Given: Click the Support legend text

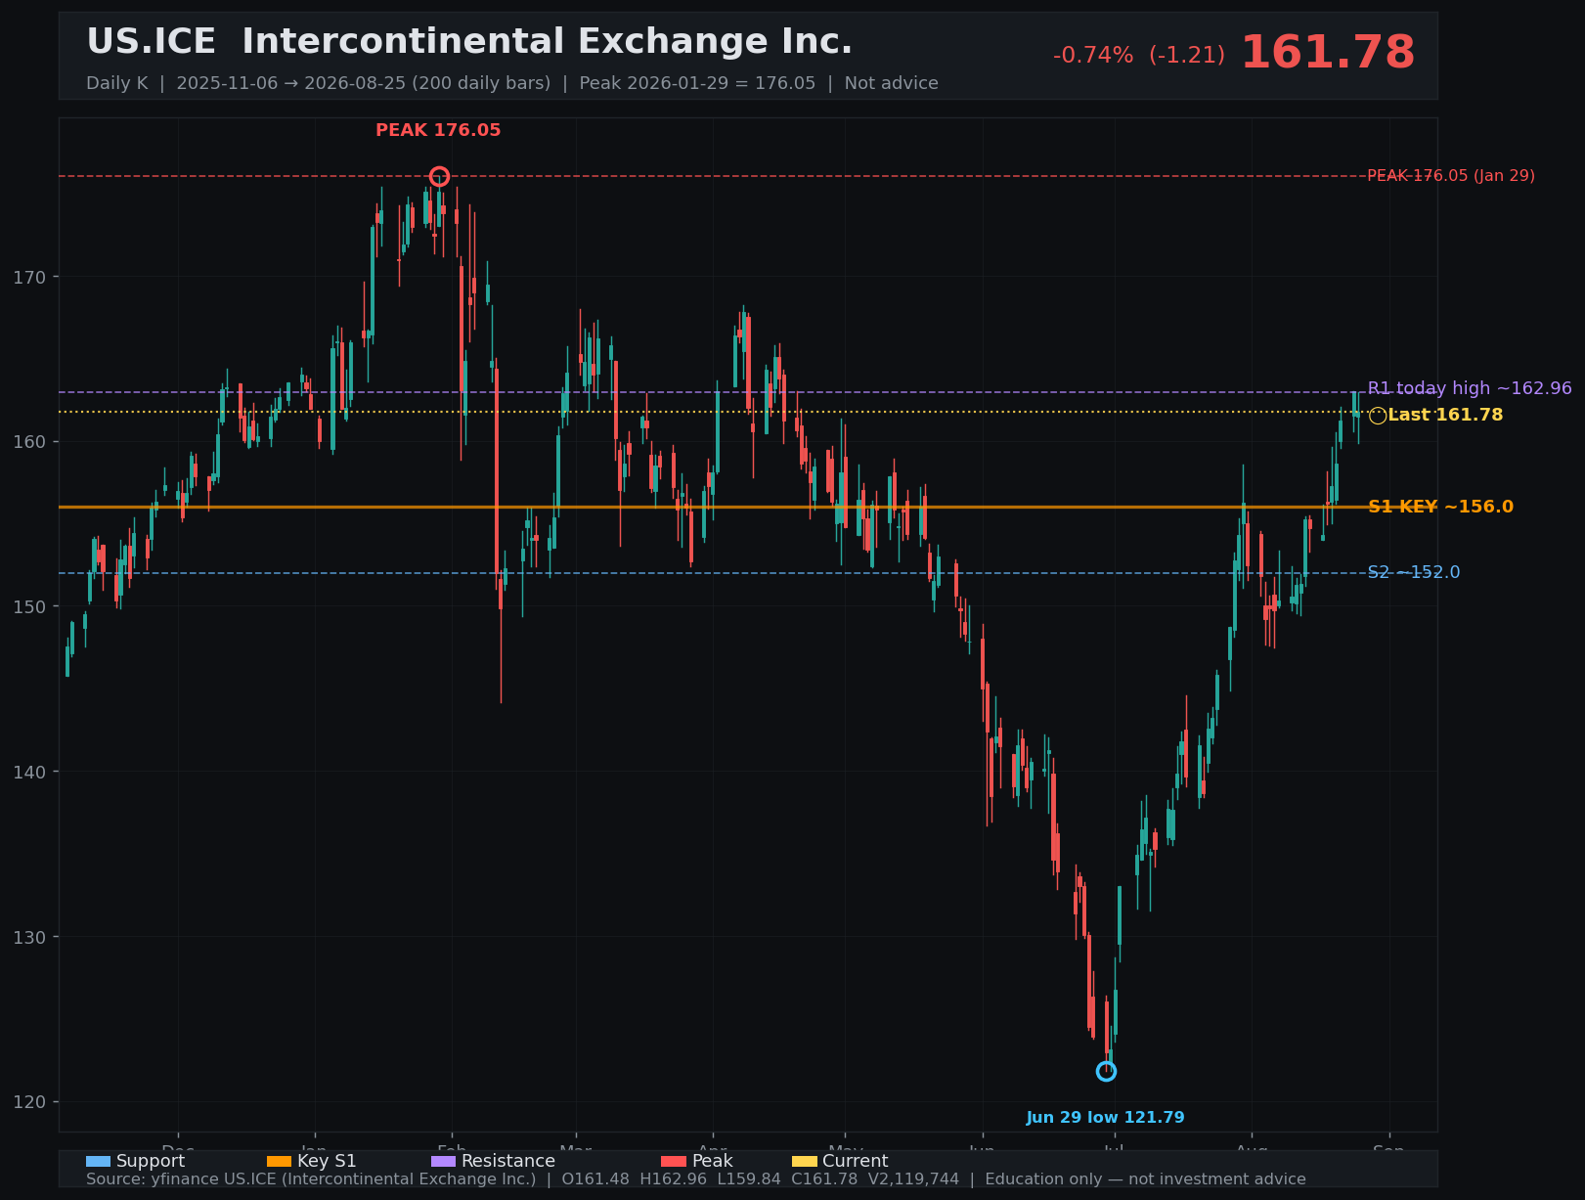Looking at the screenshot, I should click(x=151, y=1162).
